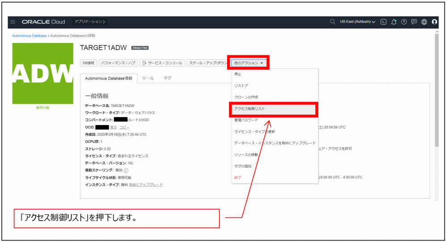Click the ライセンス・タイプ: 含まれるライセンス text
This screenshot has height=242, width=447.
[117, 156]
